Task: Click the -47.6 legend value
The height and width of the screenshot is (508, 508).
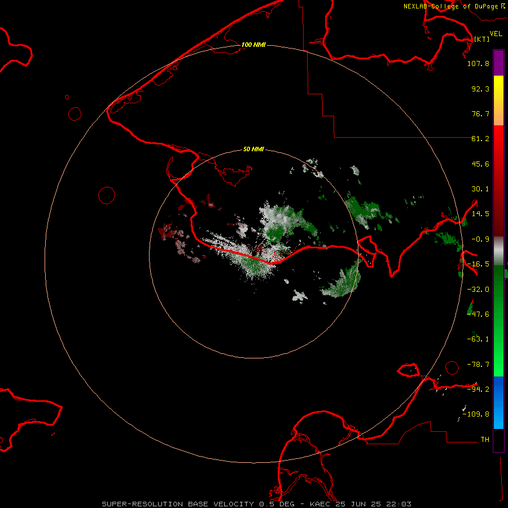Action: coord(478,314)
